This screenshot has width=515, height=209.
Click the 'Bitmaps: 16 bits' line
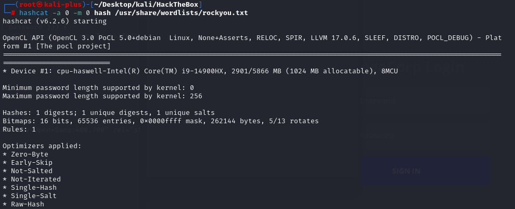[x=160, y=121]
